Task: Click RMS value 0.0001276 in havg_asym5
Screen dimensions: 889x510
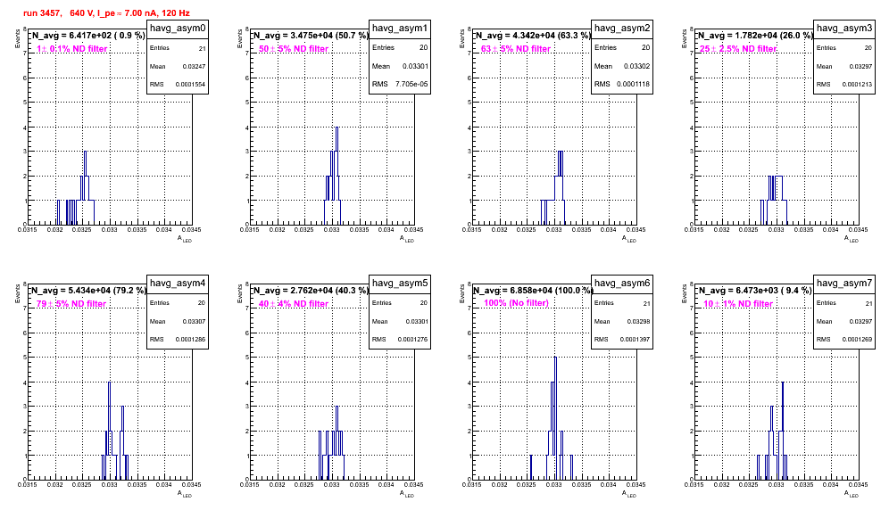Action: (x=412, y=340)
